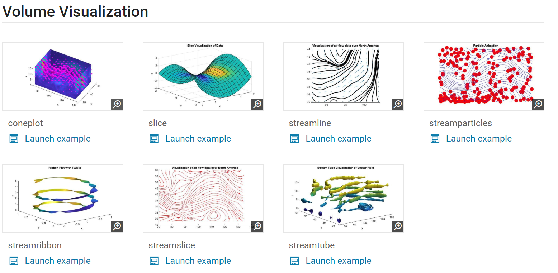This screenshot has width=558, height=273.
Task: Click launch window icon under streamtube
Action: pyautogui.click(x=294, y=261)
